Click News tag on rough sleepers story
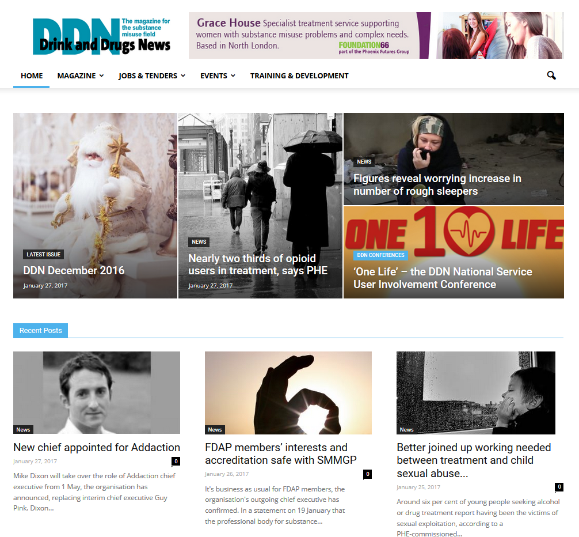This screenshot has width=579, height=537. 364,161
